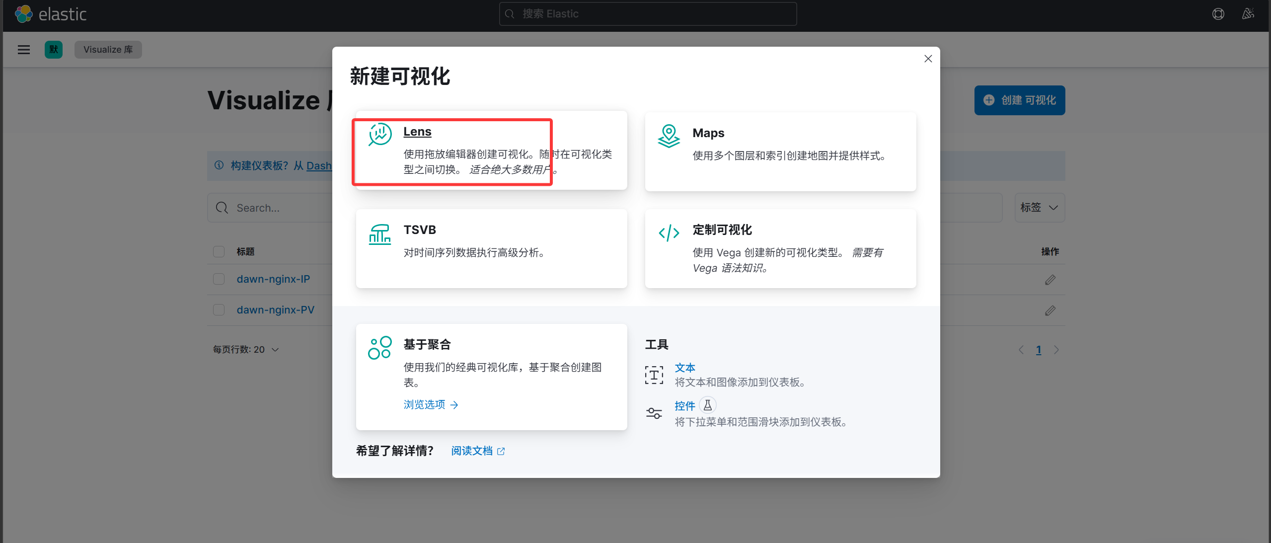Edit dawn-nginx-PV with pencil icon
The width and height of the screenshot is (1271, 543).
click(1050, 310)
